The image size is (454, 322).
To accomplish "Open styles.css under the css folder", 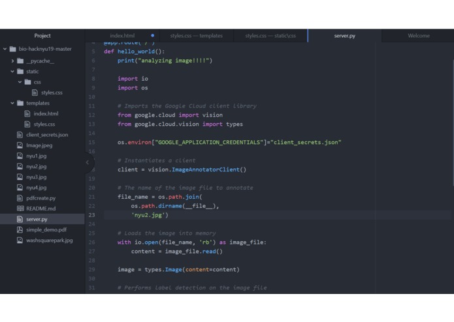I will click(52, 93).
